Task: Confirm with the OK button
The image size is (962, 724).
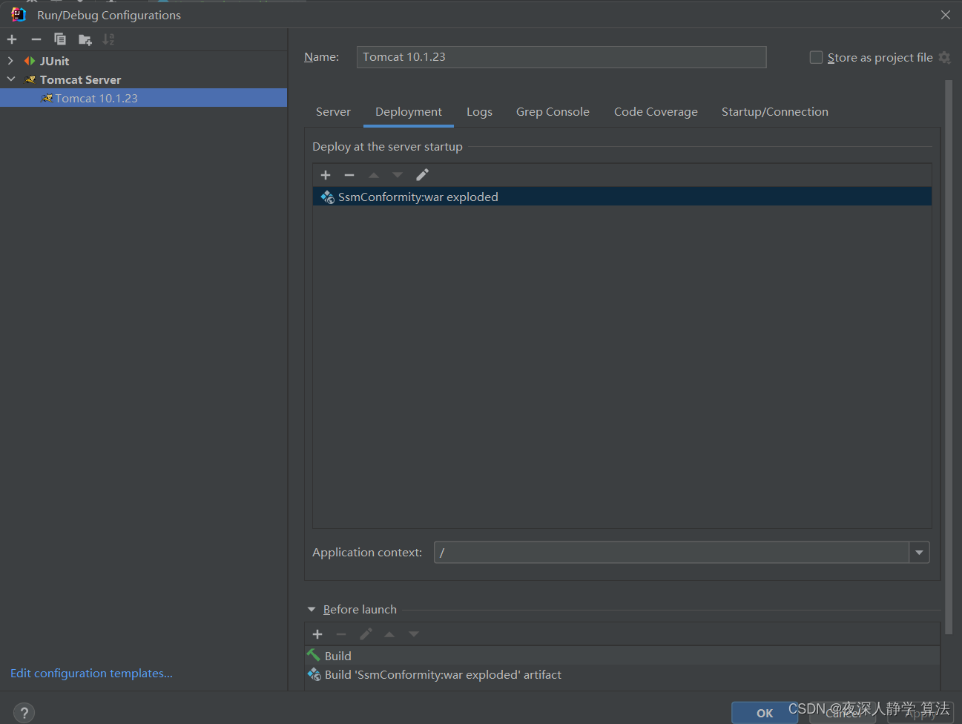Action: click(x=765, y=713)
